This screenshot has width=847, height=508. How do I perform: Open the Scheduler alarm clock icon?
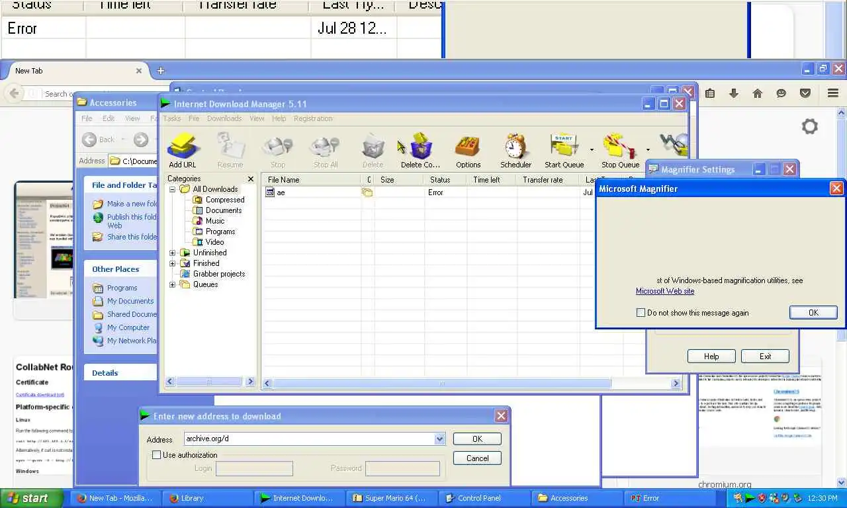[515, 149]
